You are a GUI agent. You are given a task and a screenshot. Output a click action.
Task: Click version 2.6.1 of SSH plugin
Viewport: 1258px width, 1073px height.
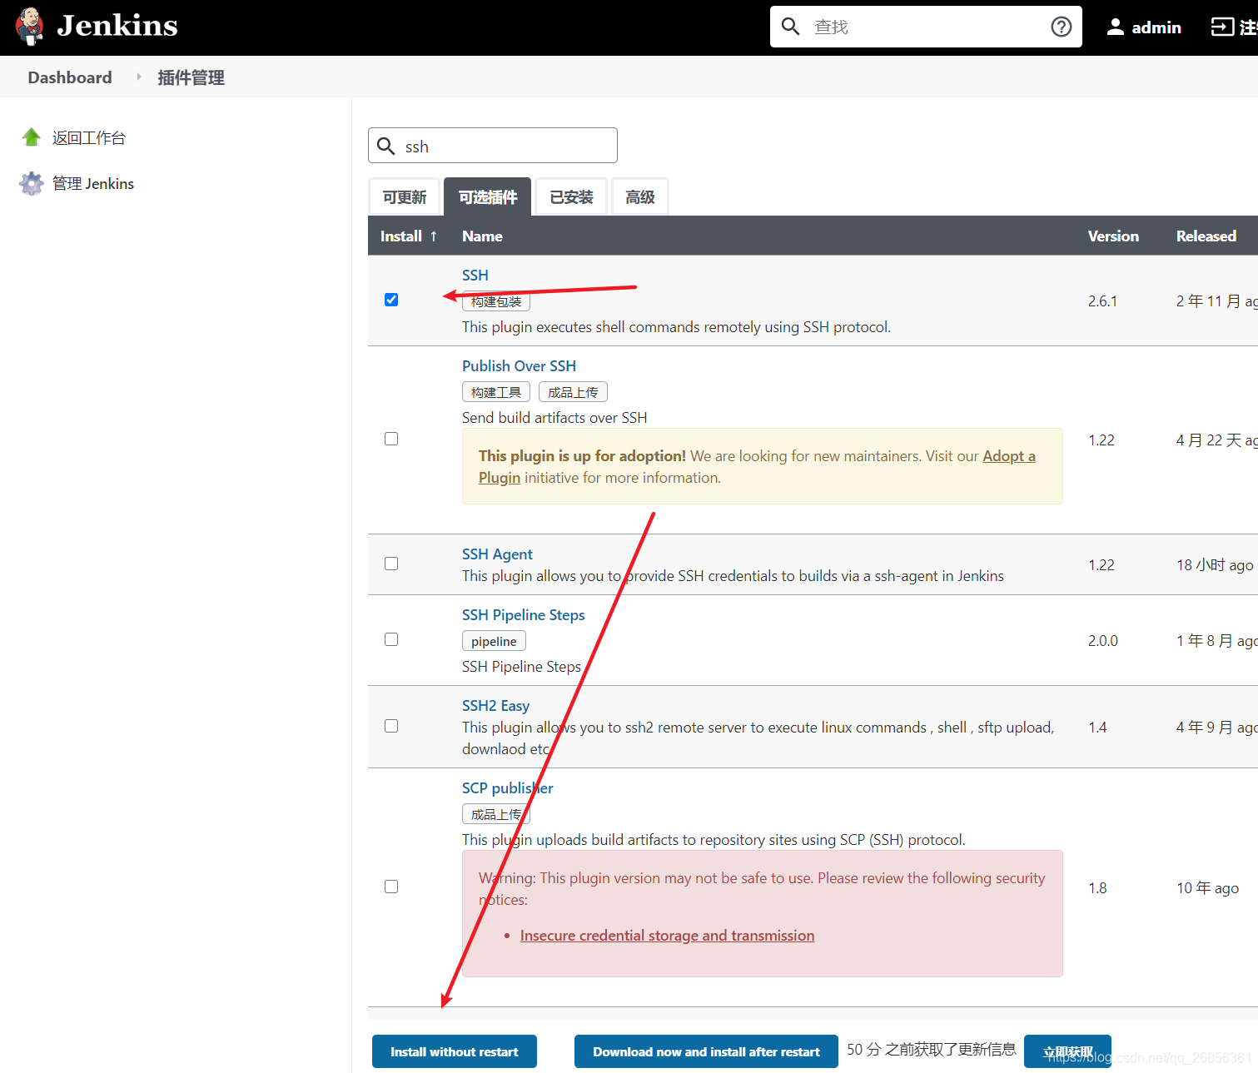tap(1102, 301)
